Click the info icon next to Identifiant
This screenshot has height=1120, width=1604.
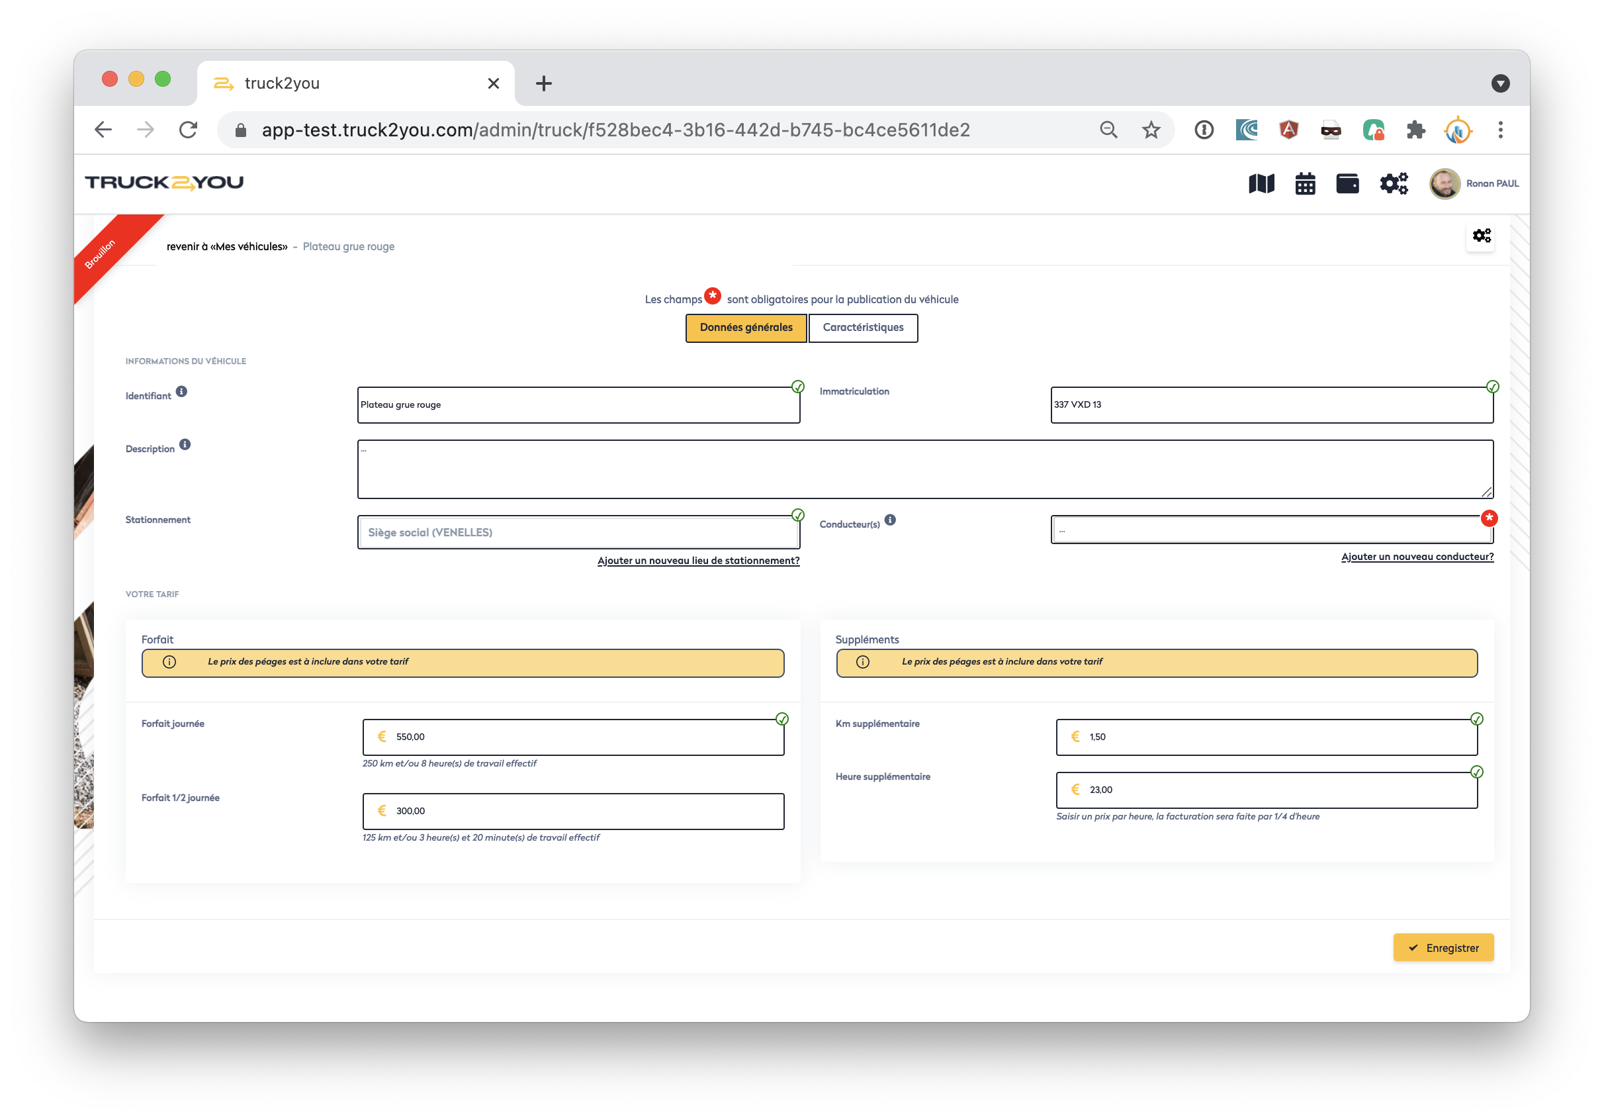coord(181,391)
